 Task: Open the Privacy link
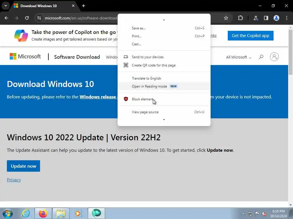14,180
